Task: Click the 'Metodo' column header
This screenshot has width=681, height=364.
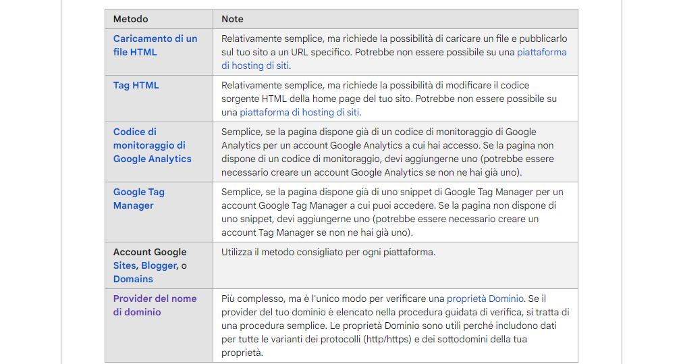Action: [131, 20]
